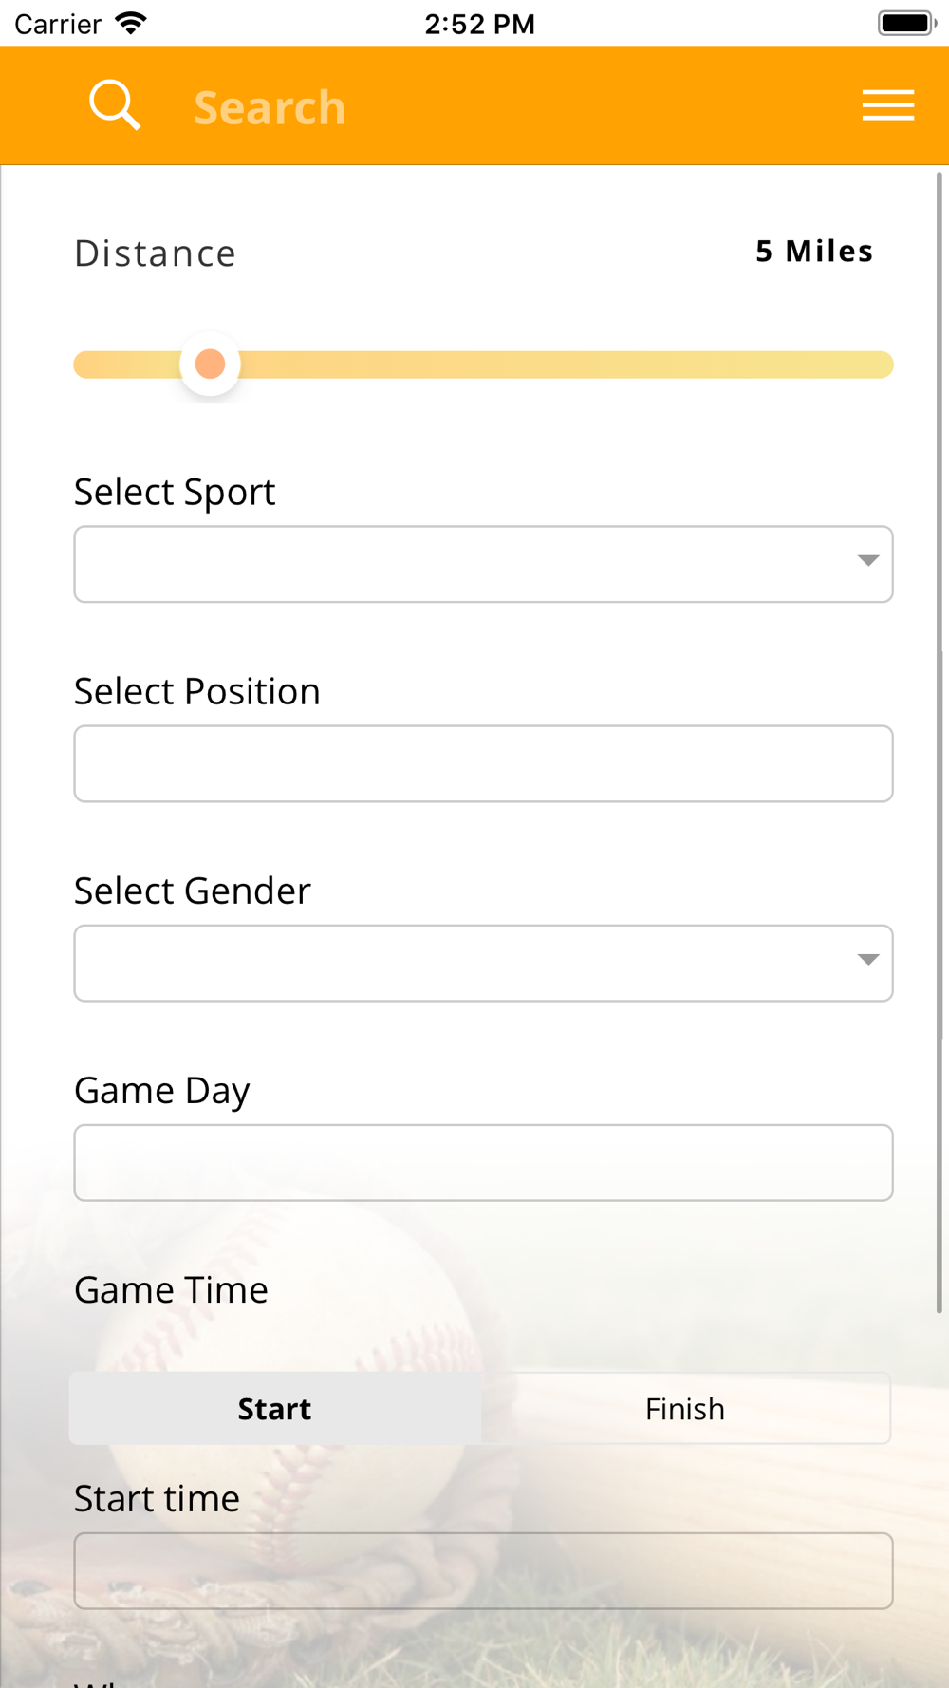
Task: Click the vertical scrollbar on the right
Action: (x=940, y=742)
